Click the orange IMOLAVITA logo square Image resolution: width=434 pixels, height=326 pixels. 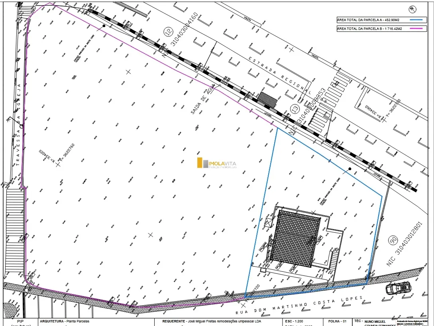[x=200, y=163]
